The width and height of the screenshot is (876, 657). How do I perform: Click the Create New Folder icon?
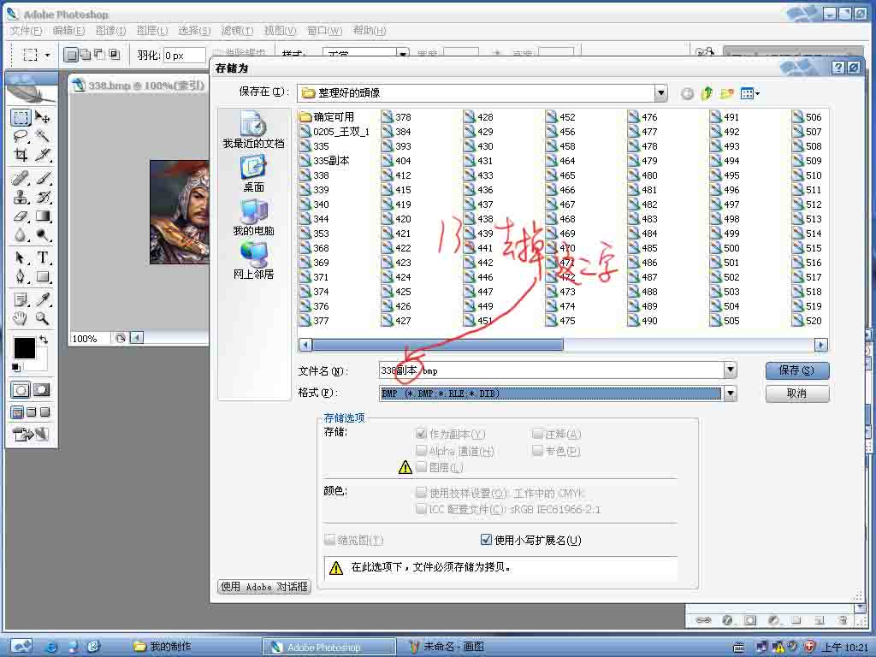coord(727,93)
